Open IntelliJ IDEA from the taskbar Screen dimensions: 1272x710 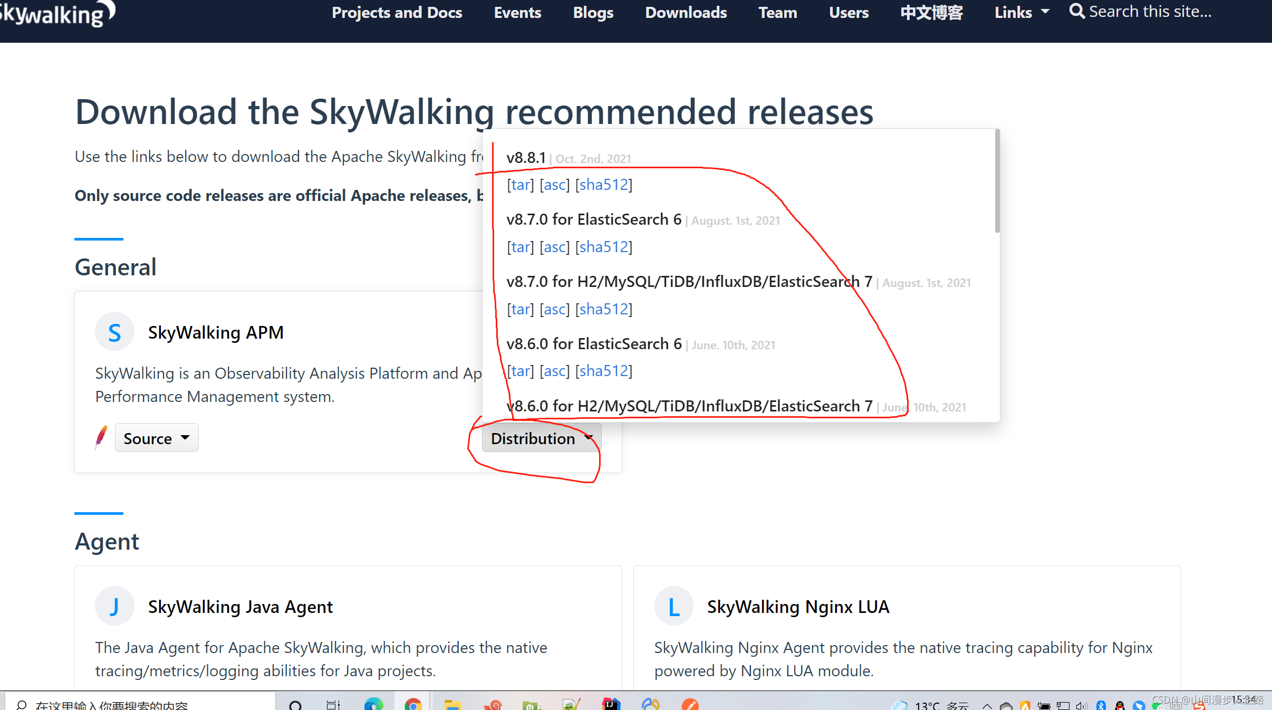611,704
